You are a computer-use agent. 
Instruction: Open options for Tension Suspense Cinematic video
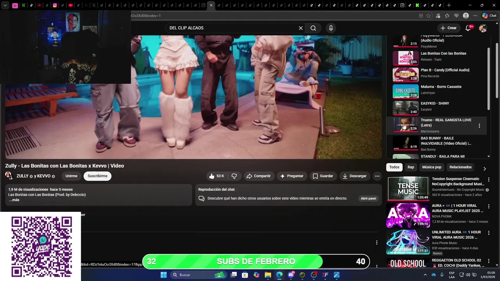pyautogui.click(x=488, y=180)
